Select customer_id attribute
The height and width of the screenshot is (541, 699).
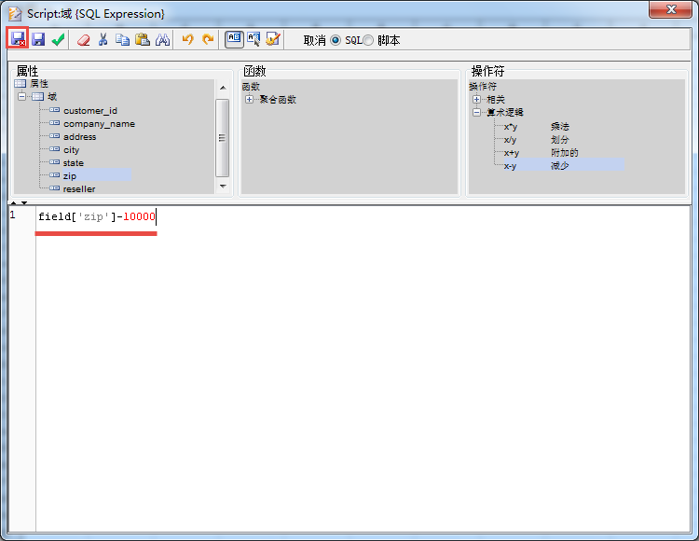coord(90,111)
